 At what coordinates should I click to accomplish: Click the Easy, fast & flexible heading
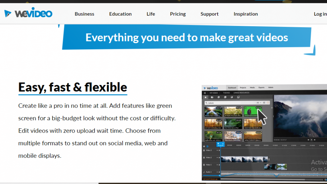point(72,87)
